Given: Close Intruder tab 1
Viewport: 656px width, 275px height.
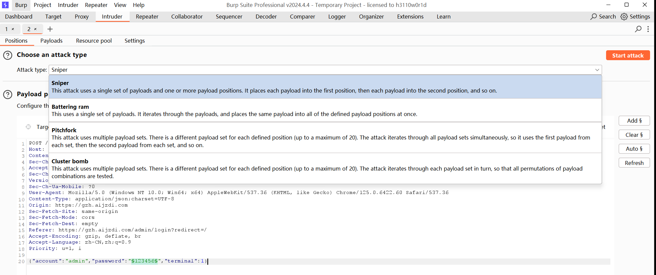Looking at the screenshot, I should point(13,29).
